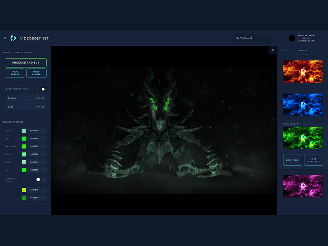
Task: Toggle the Placeholders switch on
Action: click(43, 89)
